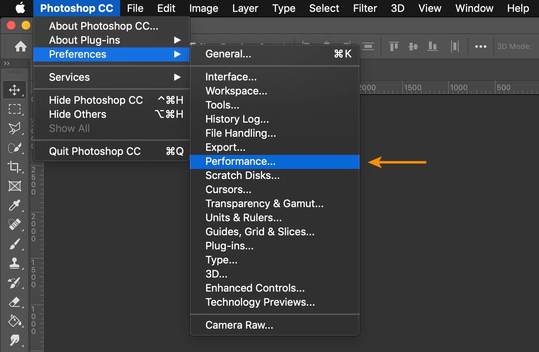
Task: Open File Handling... preferences
Action: coord(275,133)
